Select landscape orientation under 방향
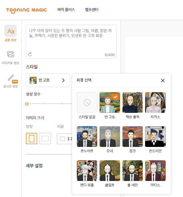Viewport: 183px width, 197px height. coord(45,139)
